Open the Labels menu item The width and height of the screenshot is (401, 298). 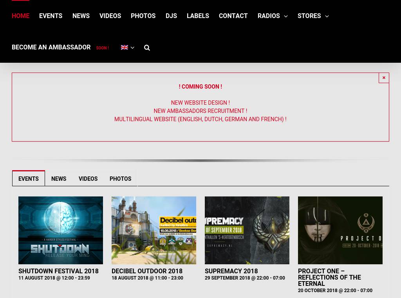pos(198,16)
